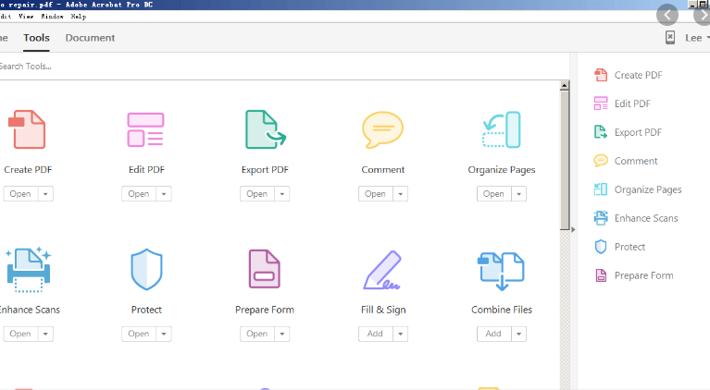Click Open button under Prepare Form
Screen dimensions: 710x390
pos(257,334)
